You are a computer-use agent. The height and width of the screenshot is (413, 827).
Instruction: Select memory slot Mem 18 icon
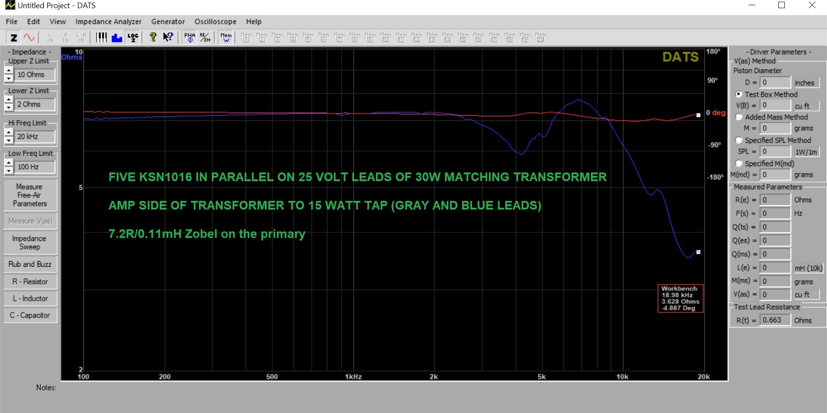pyautogui.click(x=510, y=37)
